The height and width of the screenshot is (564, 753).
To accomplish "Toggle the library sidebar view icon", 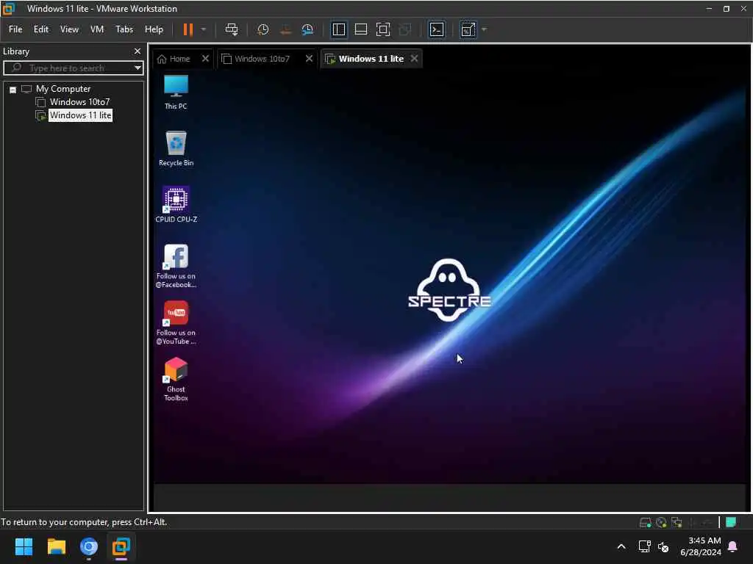I will point(338,29).
